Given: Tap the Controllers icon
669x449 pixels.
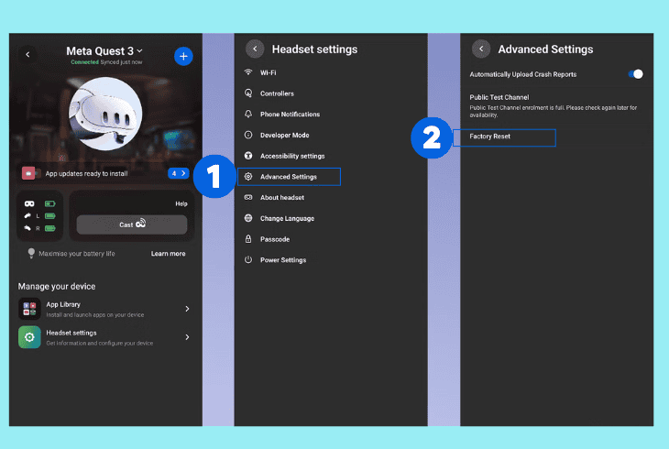Looking at the screenshot, I should pos(248,93).
